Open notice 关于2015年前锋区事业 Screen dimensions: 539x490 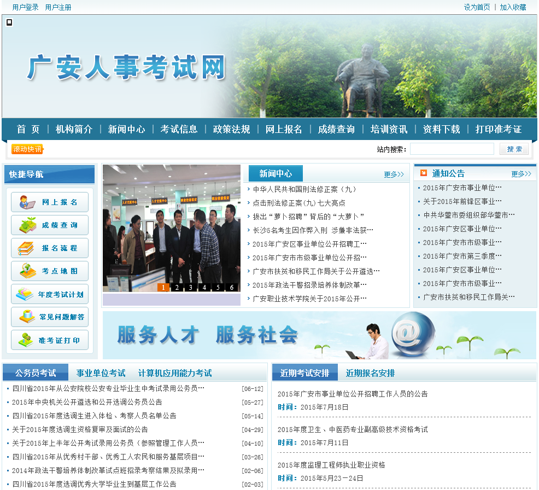click(462, 201)
